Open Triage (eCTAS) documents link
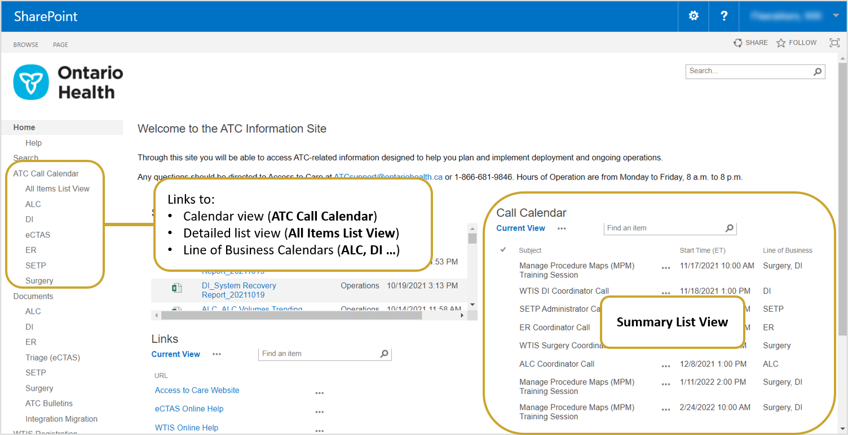The width and height of the screenshot is (848, 435). (x=52, y=357)
